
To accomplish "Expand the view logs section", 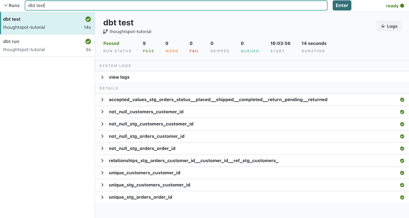I will pos(103,77).
